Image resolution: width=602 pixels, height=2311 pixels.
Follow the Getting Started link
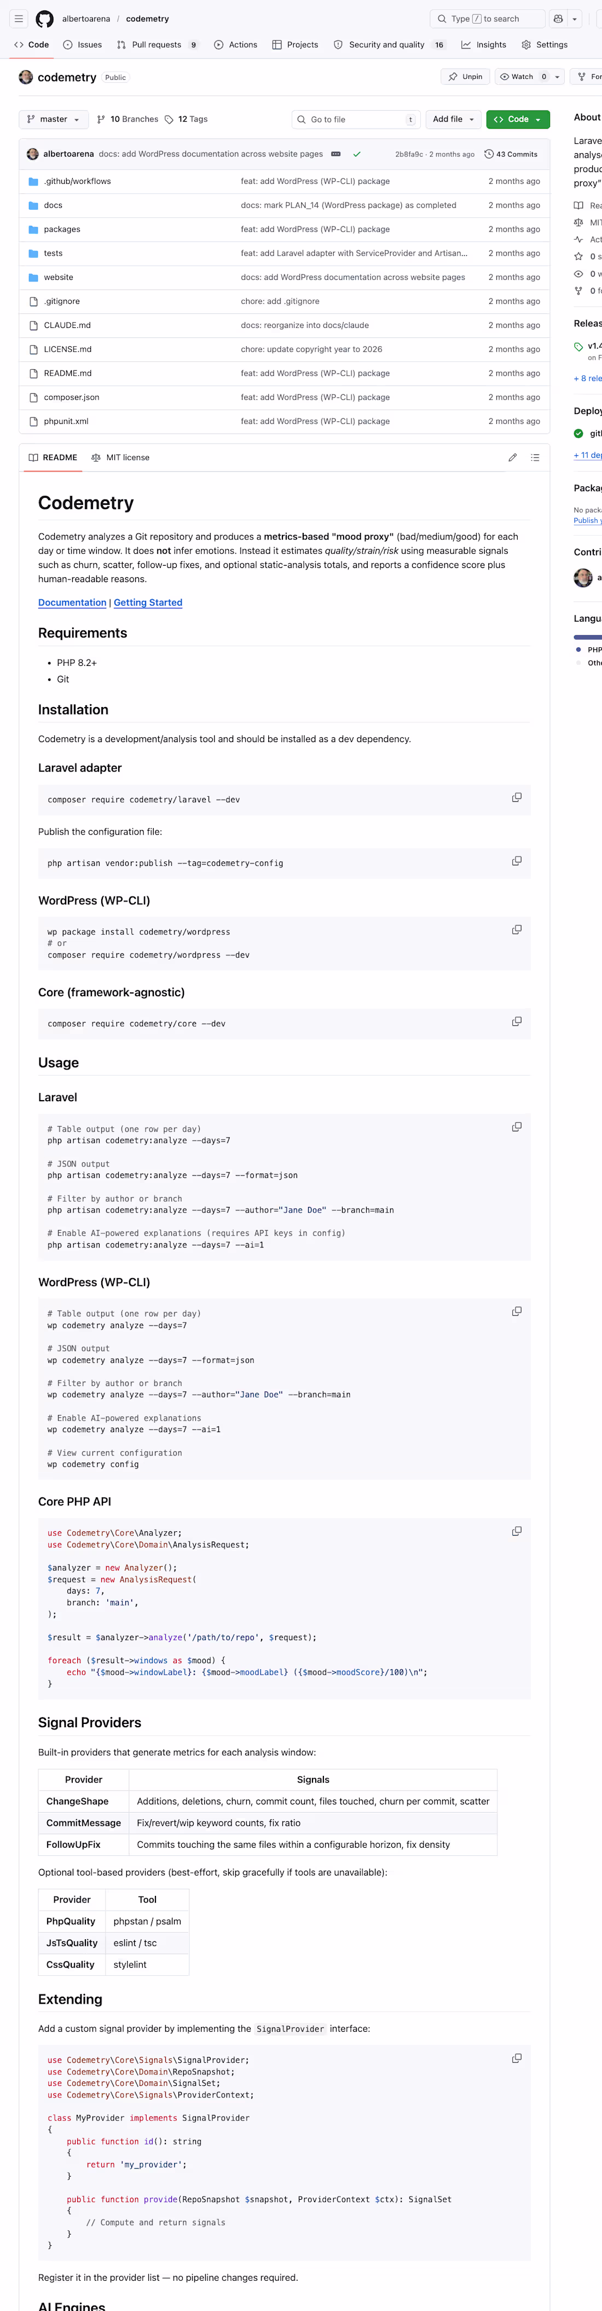pyautogui.click(x=147, y=602)
